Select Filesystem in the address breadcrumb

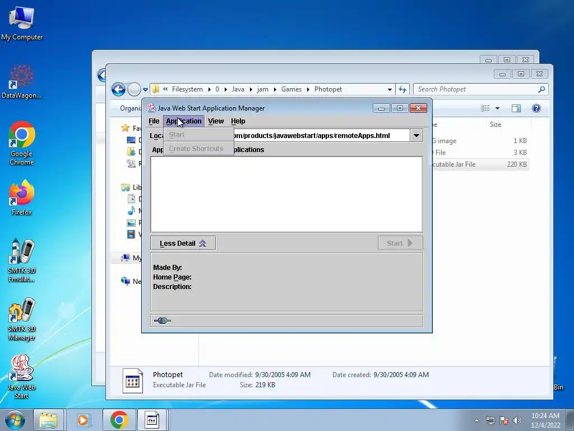187,89
